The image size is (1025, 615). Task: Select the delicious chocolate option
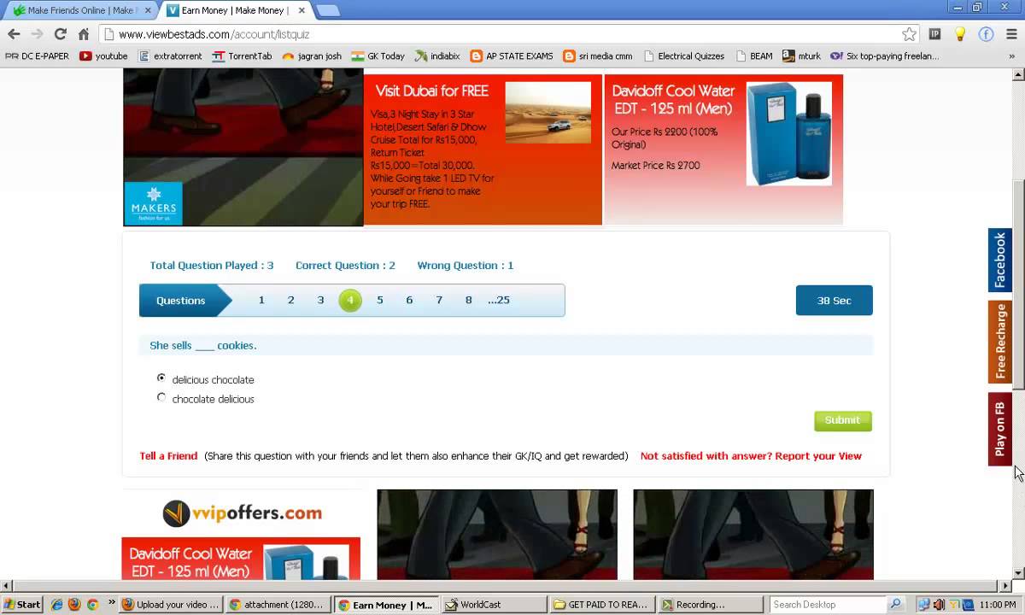coord(161,378)
